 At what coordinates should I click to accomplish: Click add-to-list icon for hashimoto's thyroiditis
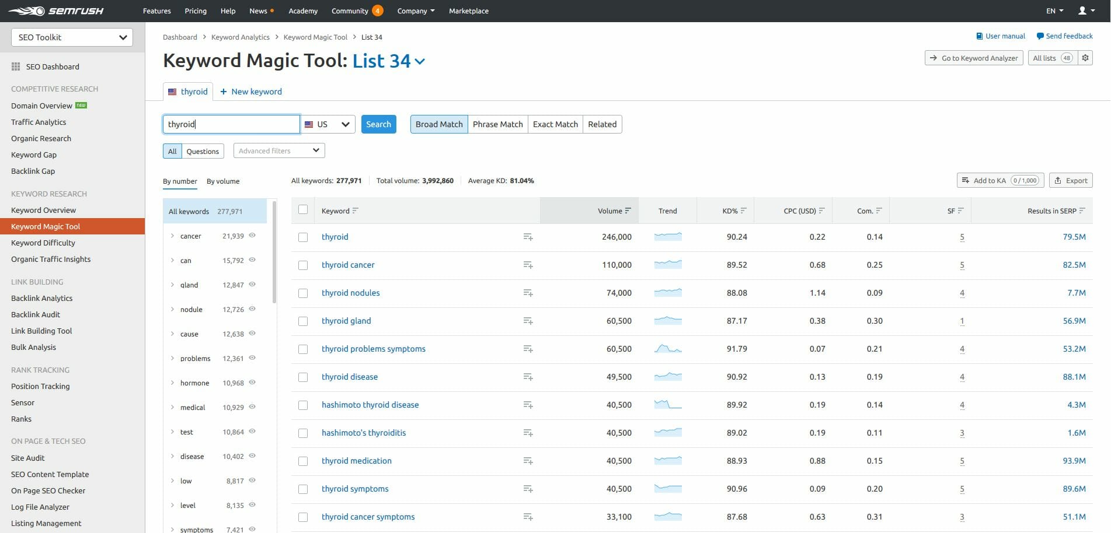528,433
